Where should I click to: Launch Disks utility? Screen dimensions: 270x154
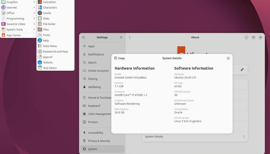click(55, 19)
